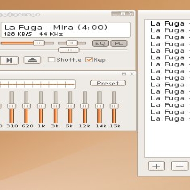Maximize the main player window
The height and width of the screenshot is (190, 190).
[123, 14]
